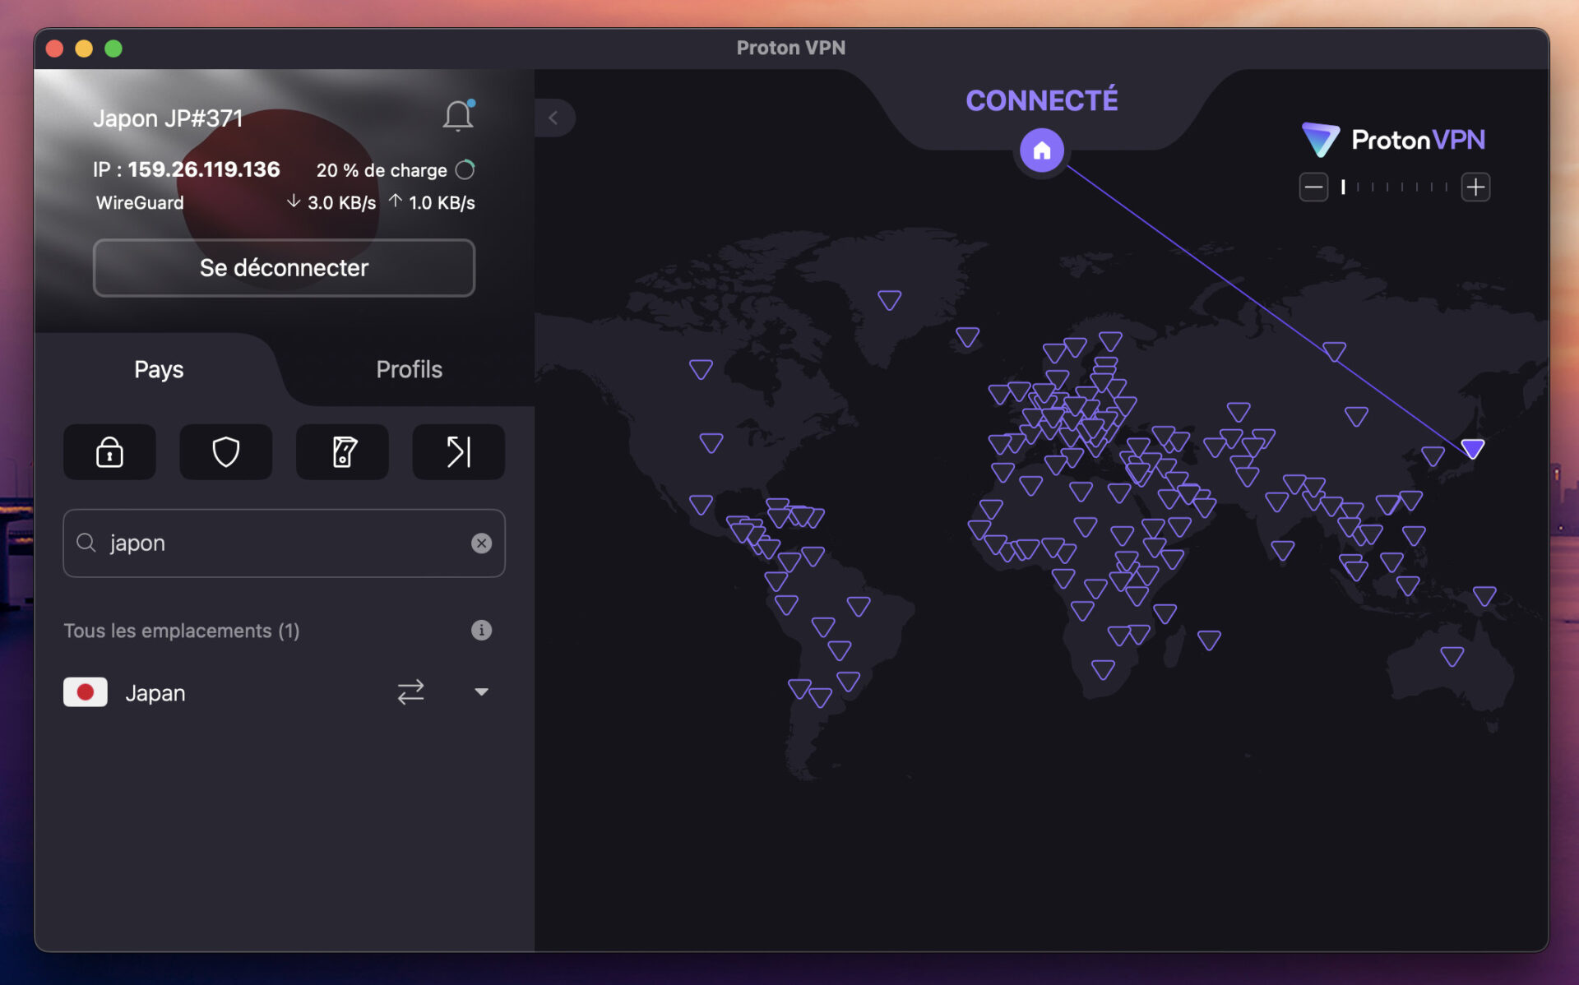Toggle Port Forwarding arrow icon
This screenshot has height=985, width=1579.
click(458, 451)
